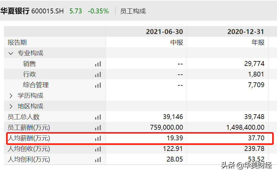The image size is (277, 174).
Task: Click the 年报 cell
Action: (258, 43)
